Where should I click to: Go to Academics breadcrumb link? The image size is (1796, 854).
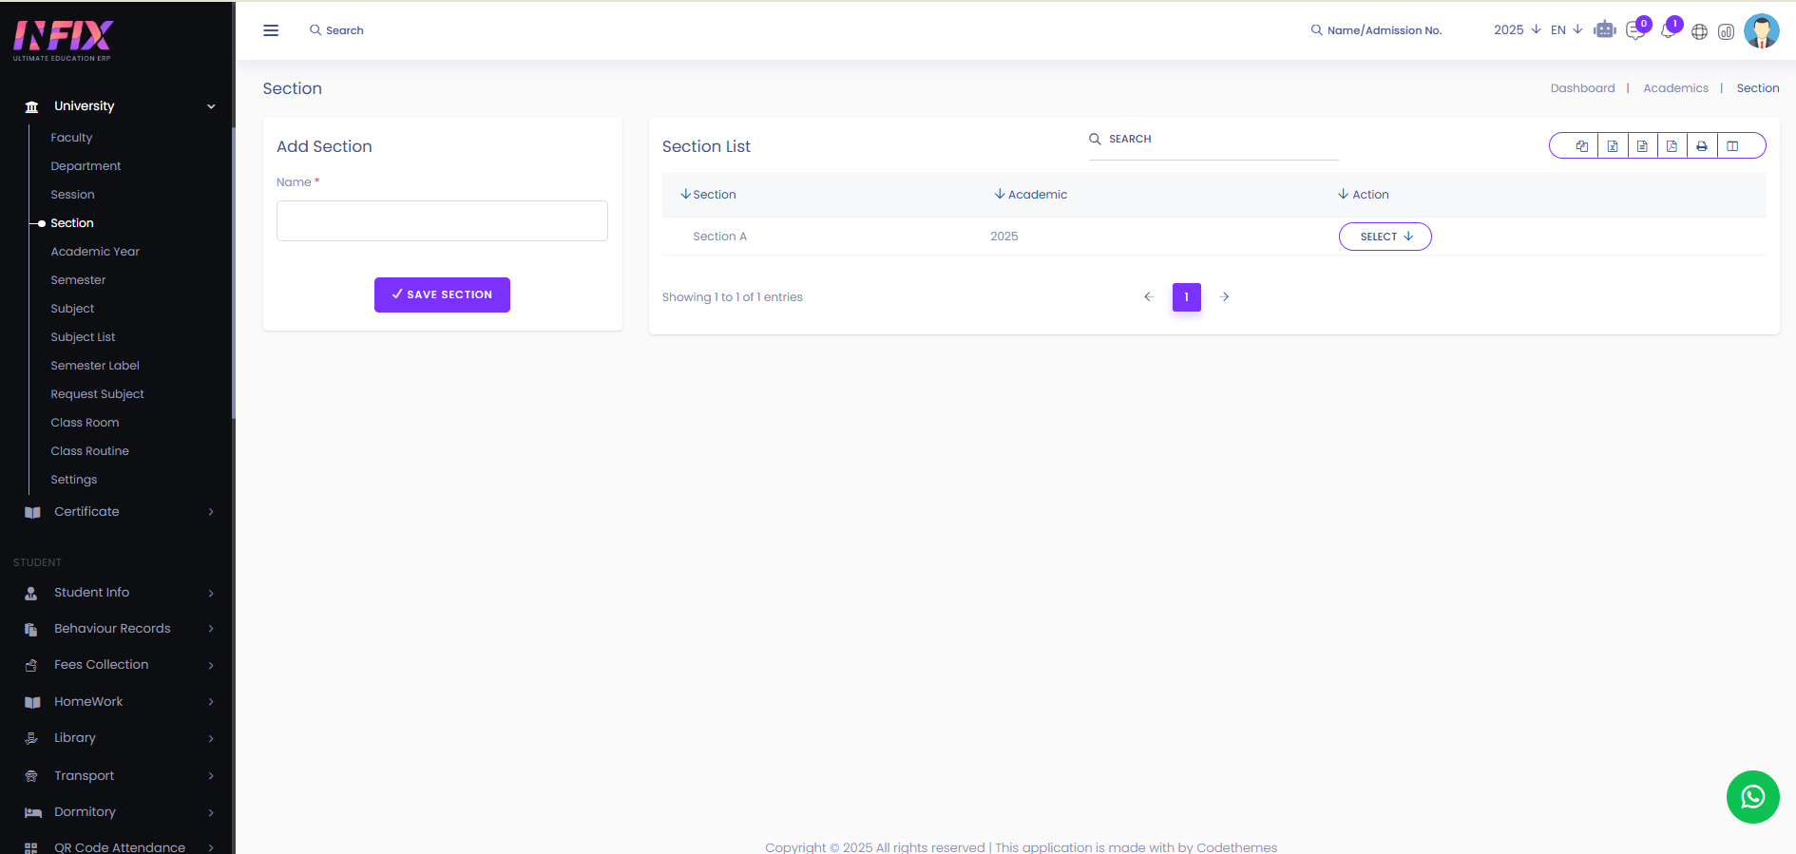(1675, 88)
